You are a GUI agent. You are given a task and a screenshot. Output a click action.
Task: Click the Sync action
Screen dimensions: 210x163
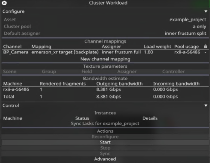point(105,153)
